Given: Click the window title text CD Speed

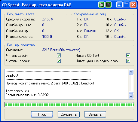Looking at the screenshot, I should [x=36, y=5].
